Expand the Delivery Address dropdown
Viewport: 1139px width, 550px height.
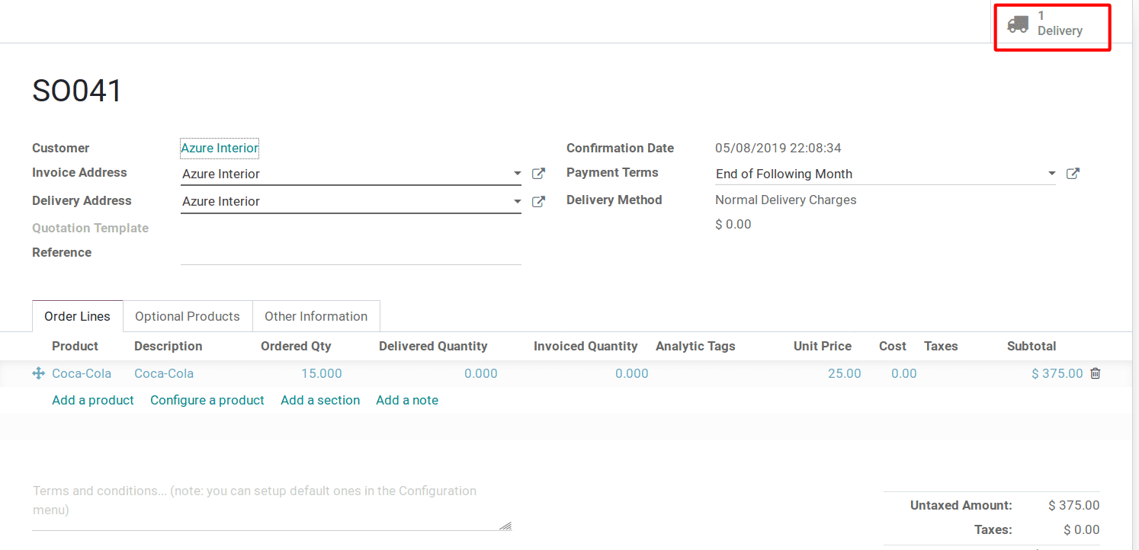click(518, 202)
